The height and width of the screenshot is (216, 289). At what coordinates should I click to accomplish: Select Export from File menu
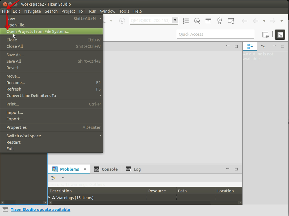click(51, 119)
